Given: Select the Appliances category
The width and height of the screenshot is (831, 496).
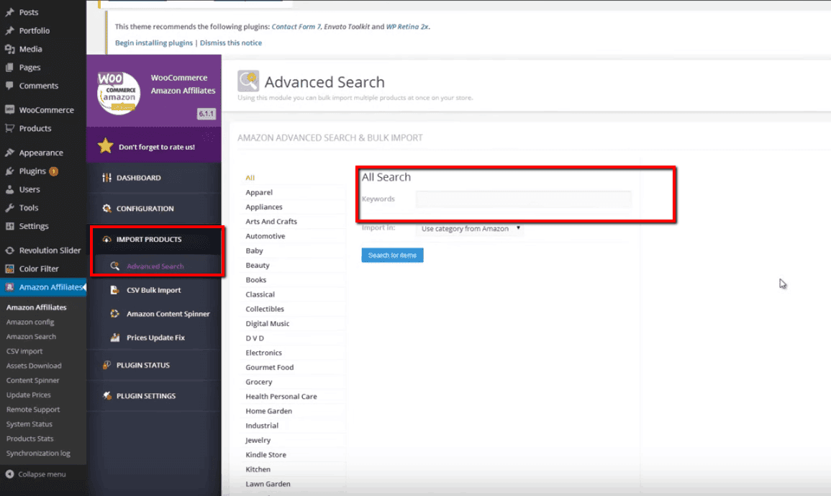Looking at the screenshot, I should pos(264,207).
